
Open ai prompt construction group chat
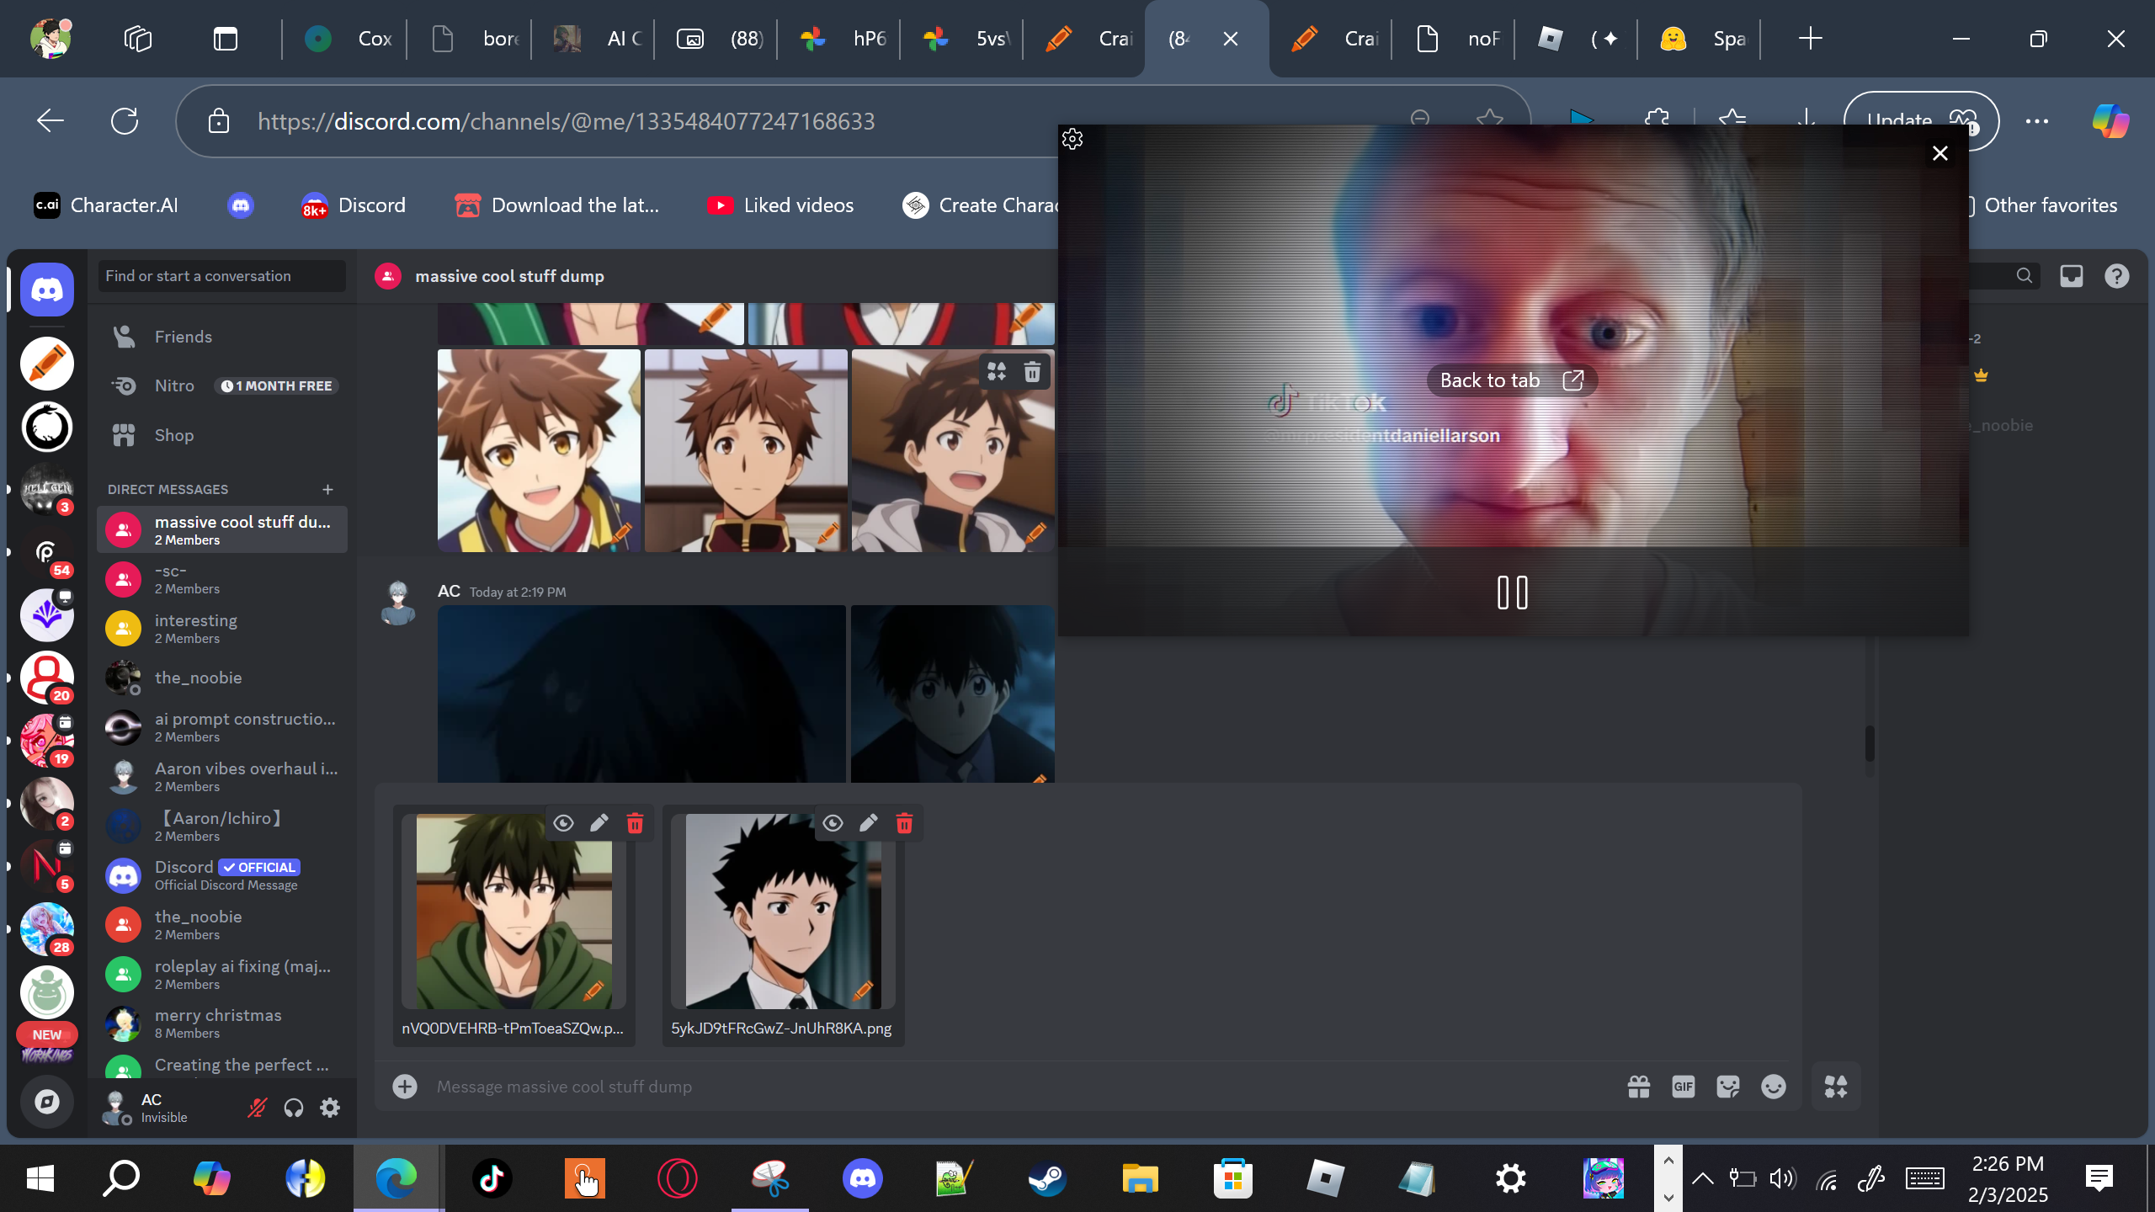click(222, 727)
